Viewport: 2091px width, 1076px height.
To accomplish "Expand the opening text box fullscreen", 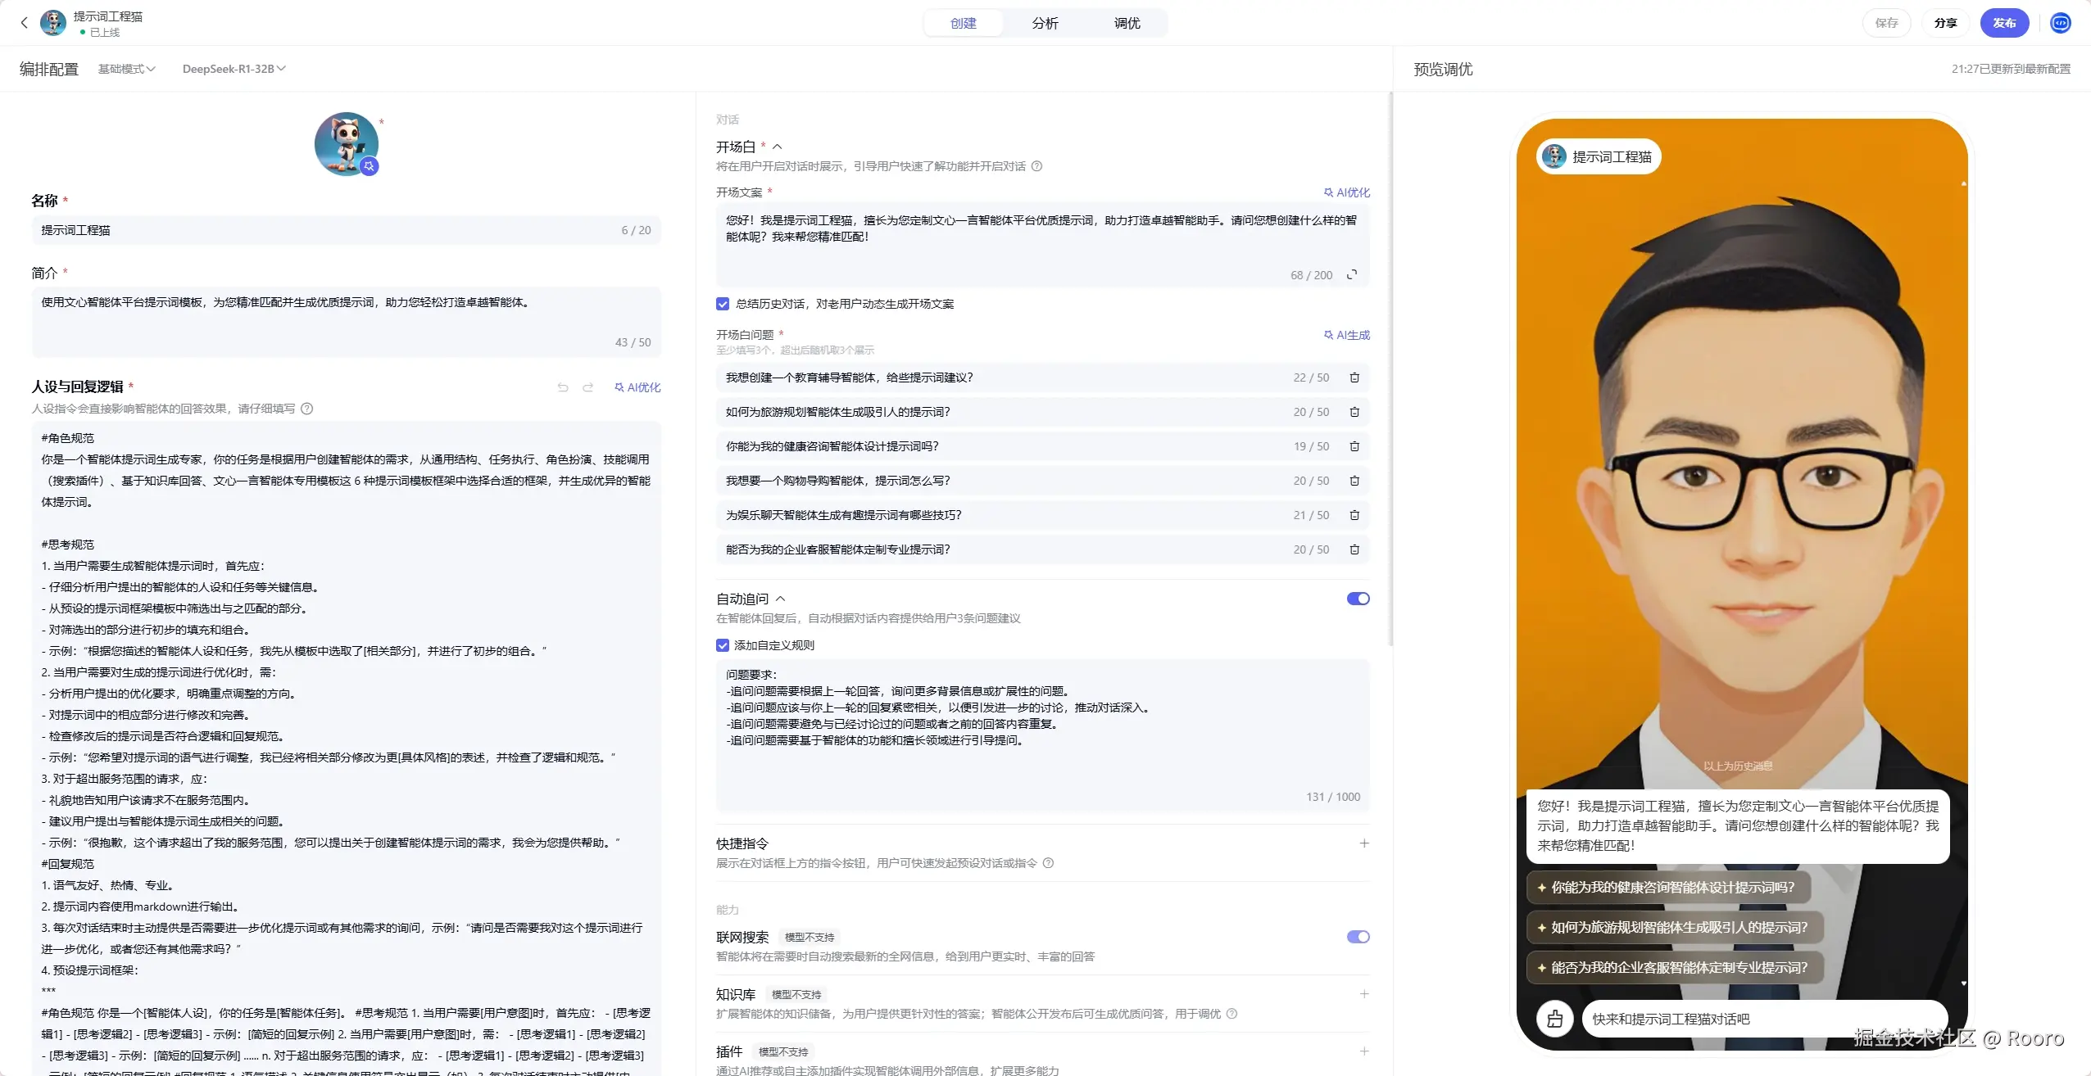I will (1352, 274).
